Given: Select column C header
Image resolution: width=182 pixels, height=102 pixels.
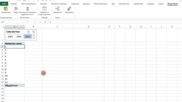Looking at the screenshot, I should pyautogui.click(x=57, y=27).
